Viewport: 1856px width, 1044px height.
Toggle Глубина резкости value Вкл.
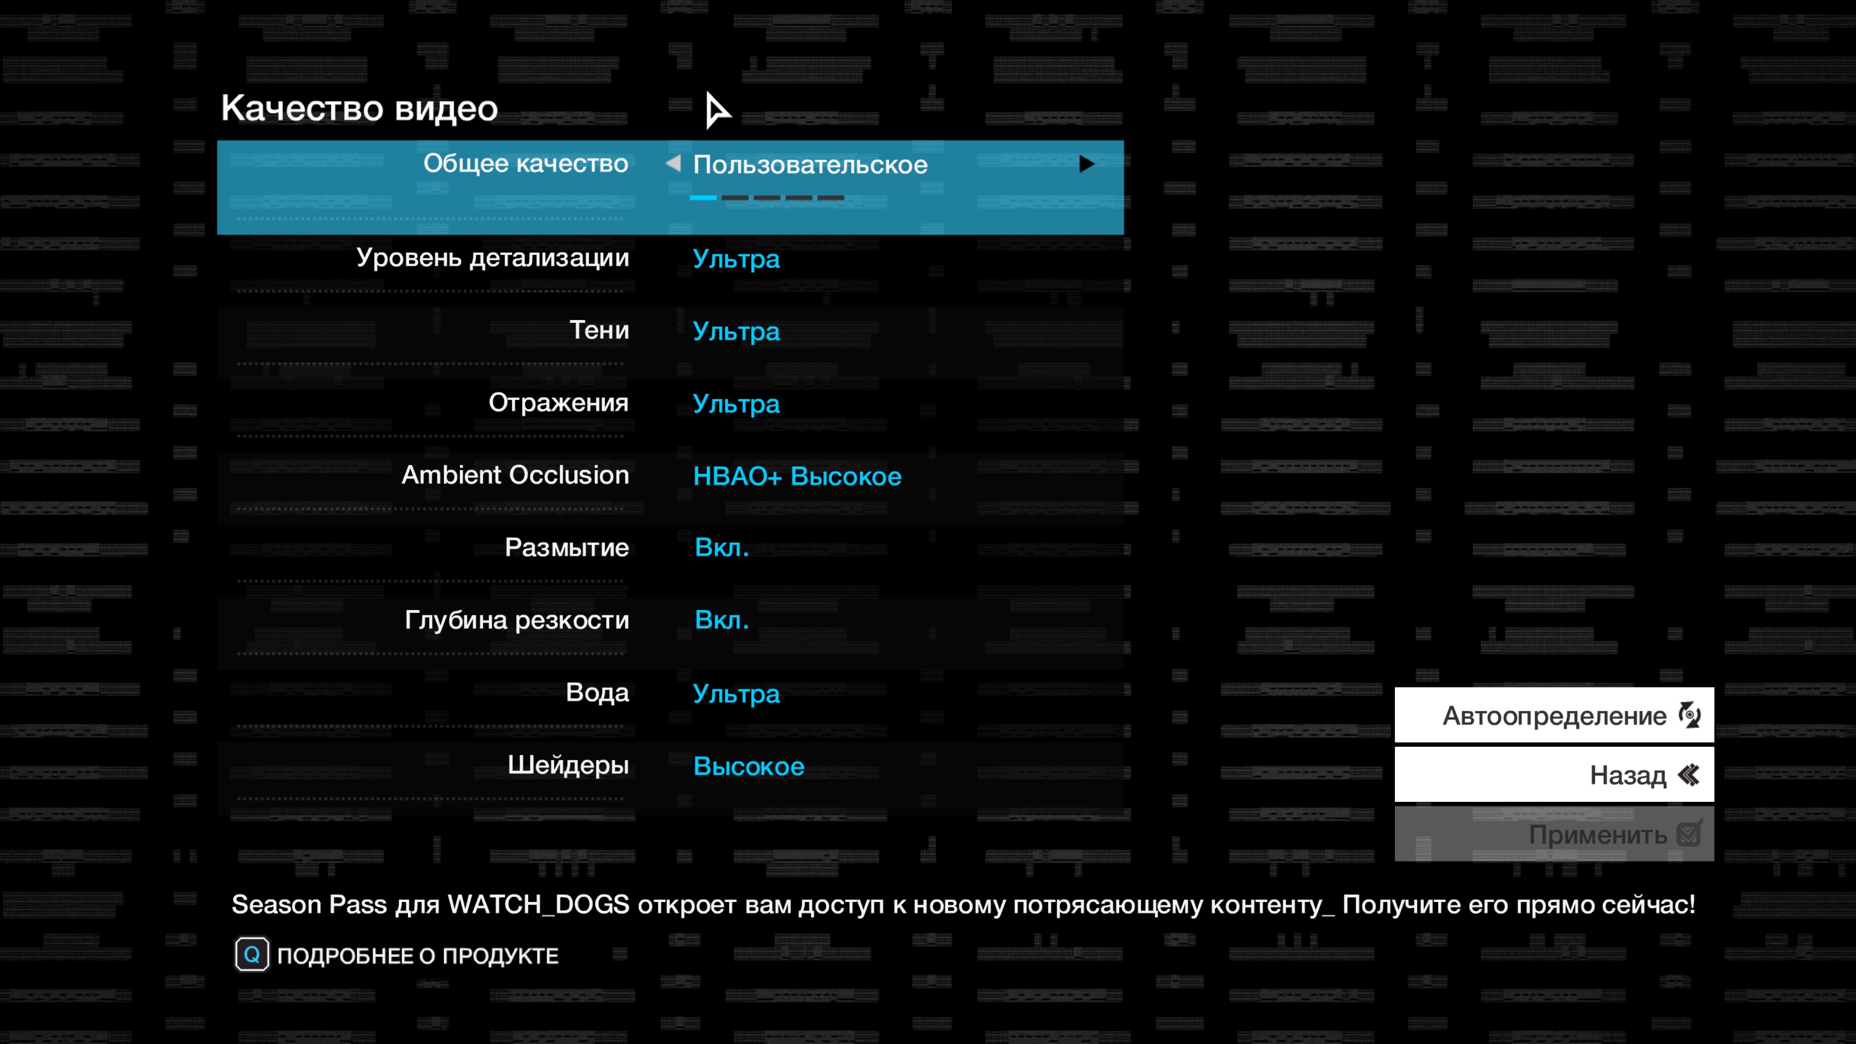tap(721, 620)
